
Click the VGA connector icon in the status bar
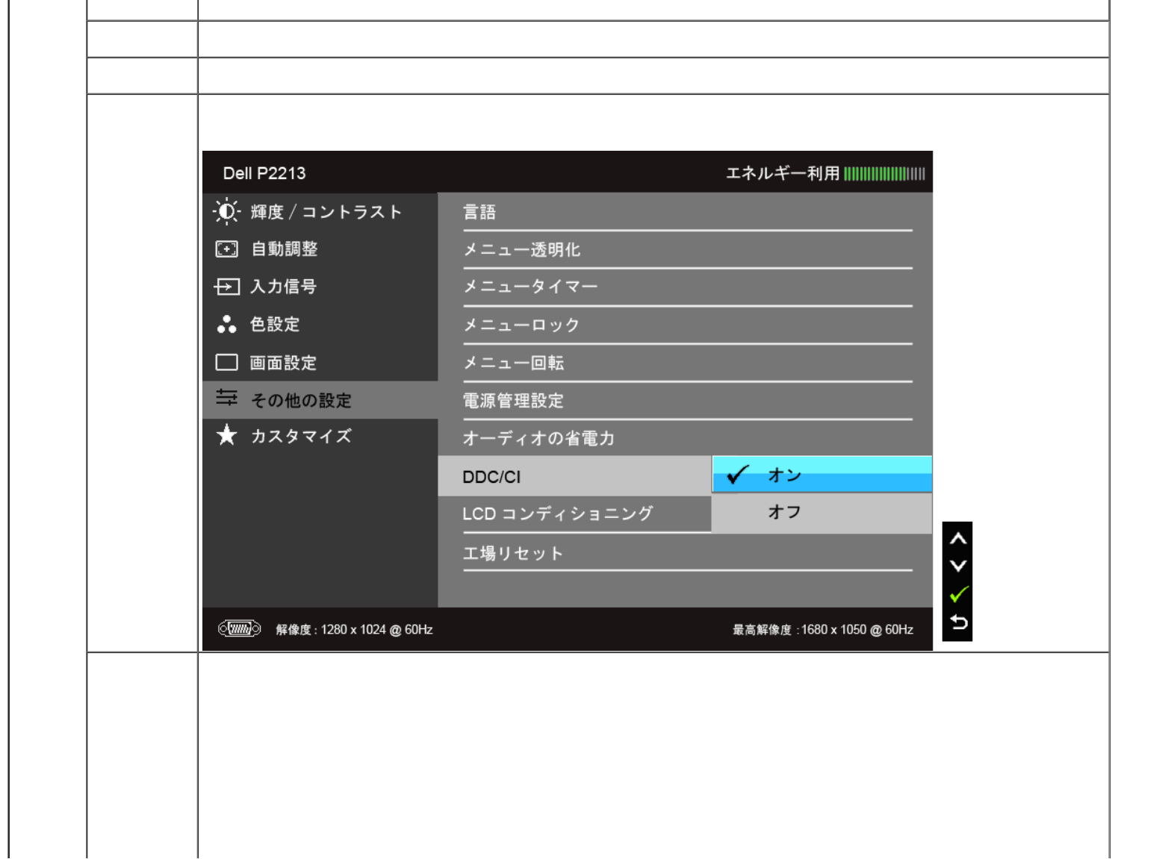[x=239, y=629]
